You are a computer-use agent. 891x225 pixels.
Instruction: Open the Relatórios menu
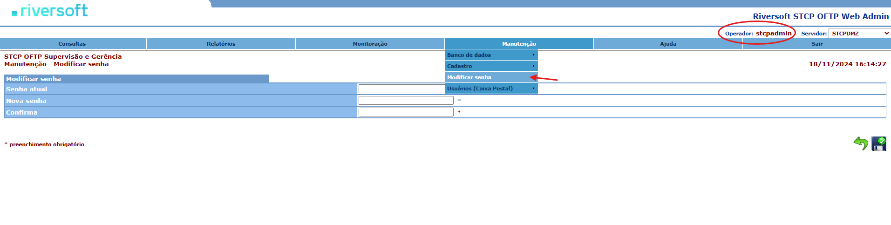click(221, 44)
